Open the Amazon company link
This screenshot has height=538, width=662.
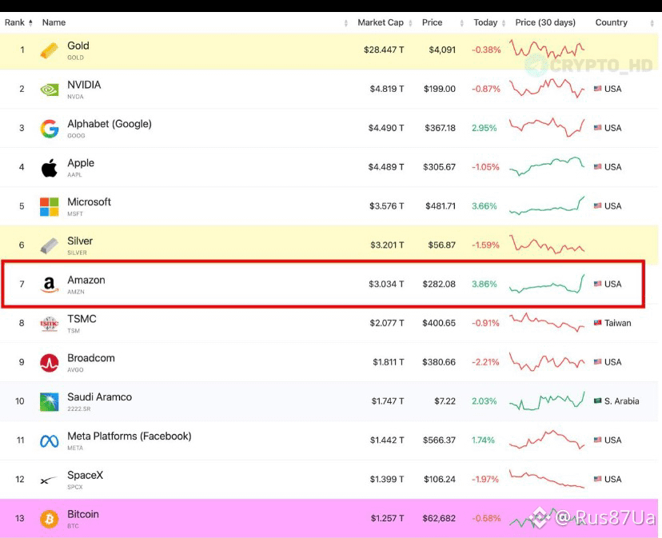(x=86, y=280)
